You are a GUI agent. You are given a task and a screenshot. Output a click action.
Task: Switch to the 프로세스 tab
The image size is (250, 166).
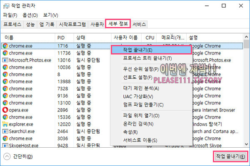12,25
